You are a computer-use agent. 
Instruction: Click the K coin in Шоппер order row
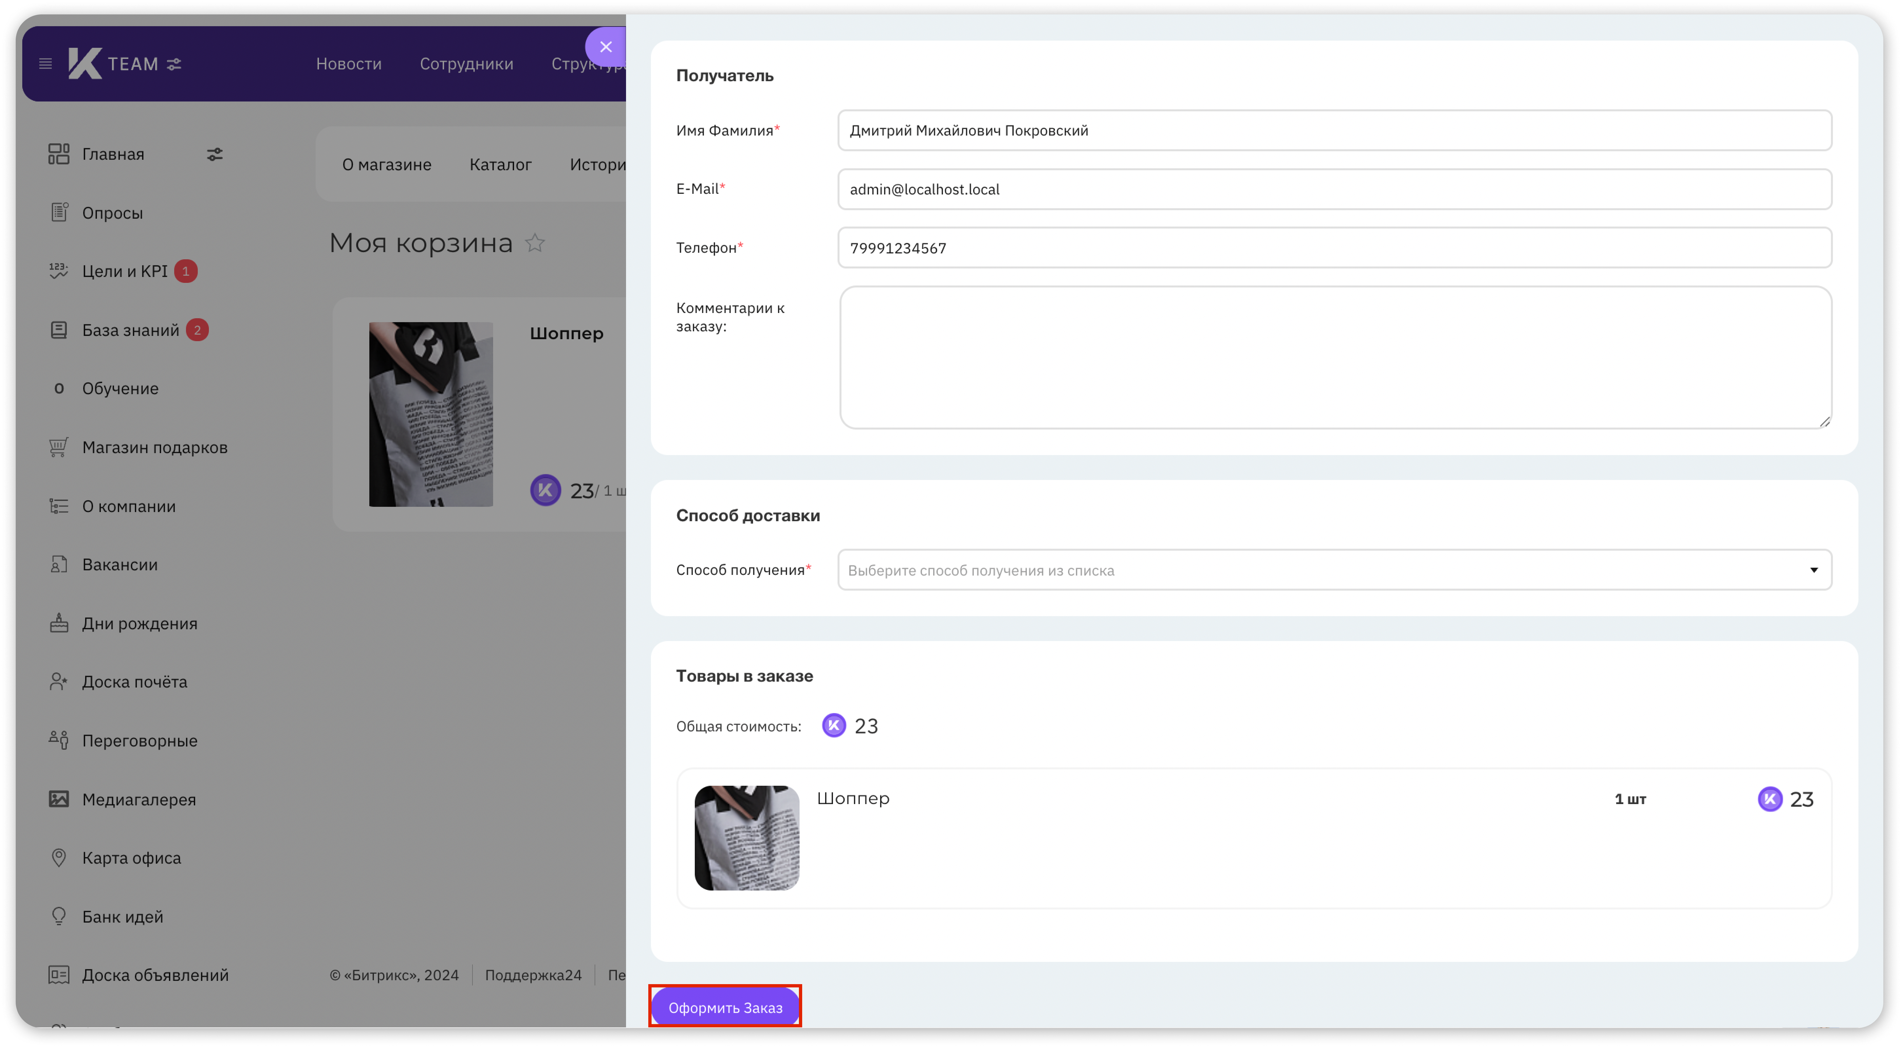(x=1770, y=799)
